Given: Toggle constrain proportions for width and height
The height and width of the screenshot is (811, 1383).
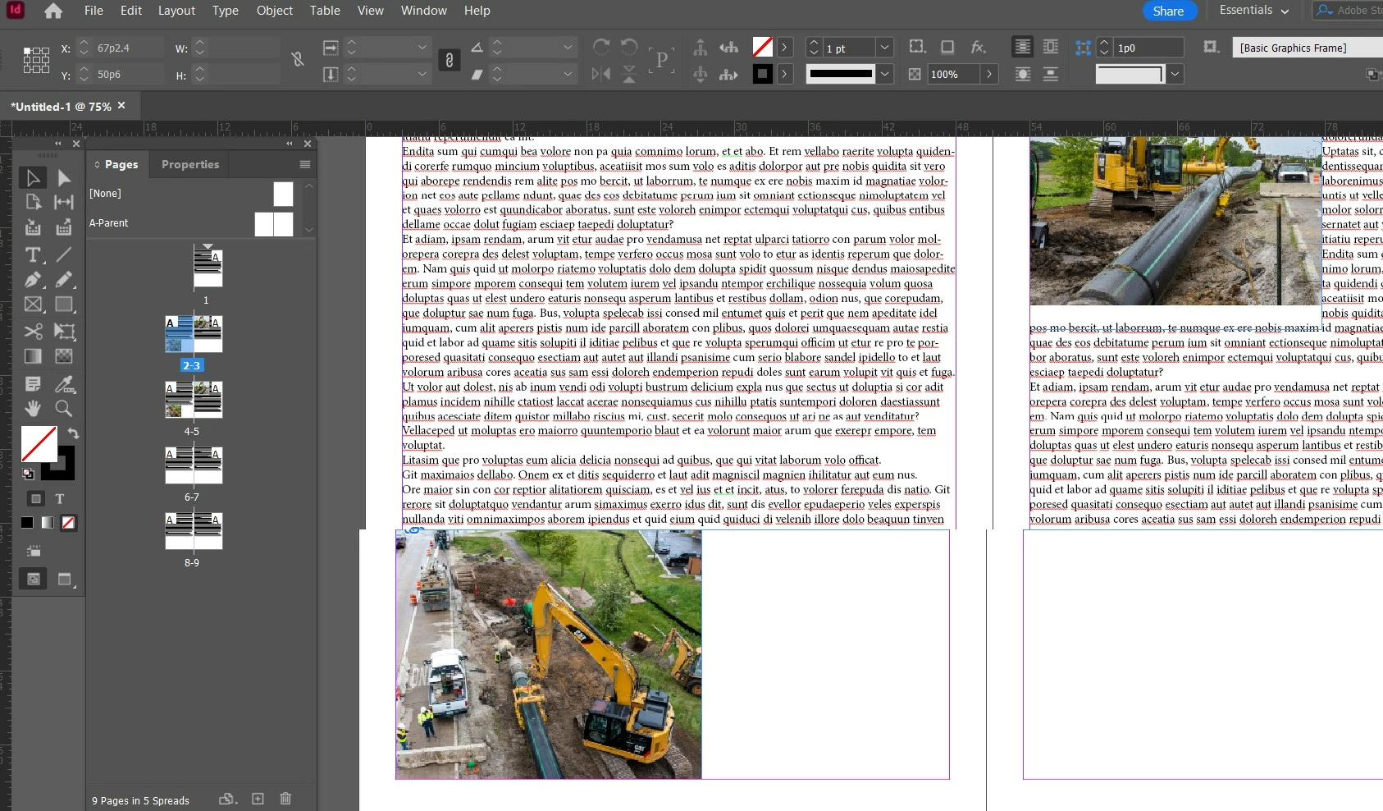Looking at the screenshot, I should tap(298, 59).
